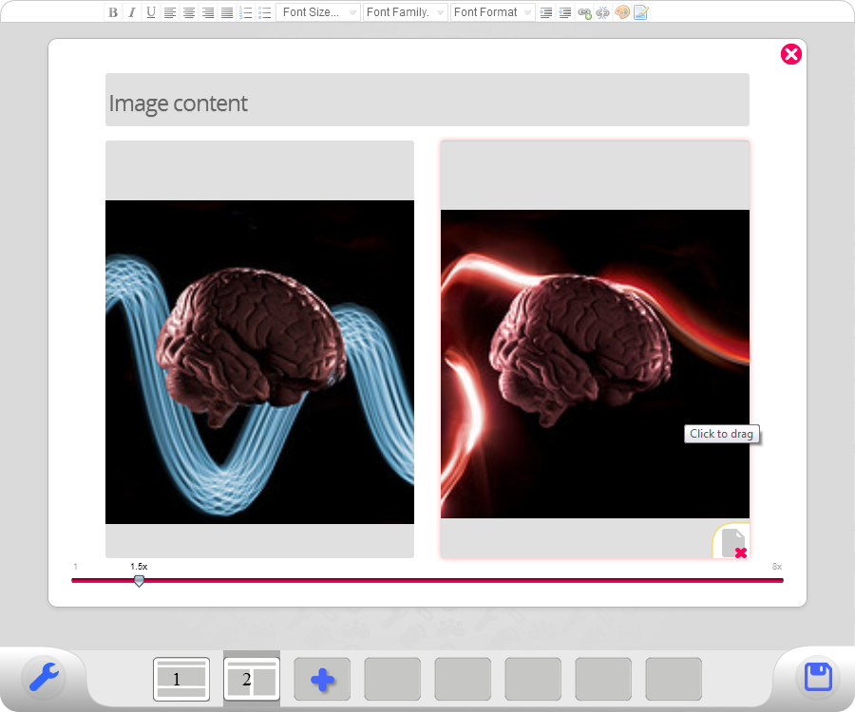Expand the Font Format dropdown

(492, 12)
